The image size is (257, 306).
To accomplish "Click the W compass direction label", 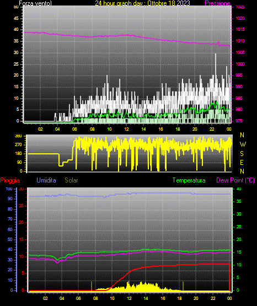I will 243,144.
